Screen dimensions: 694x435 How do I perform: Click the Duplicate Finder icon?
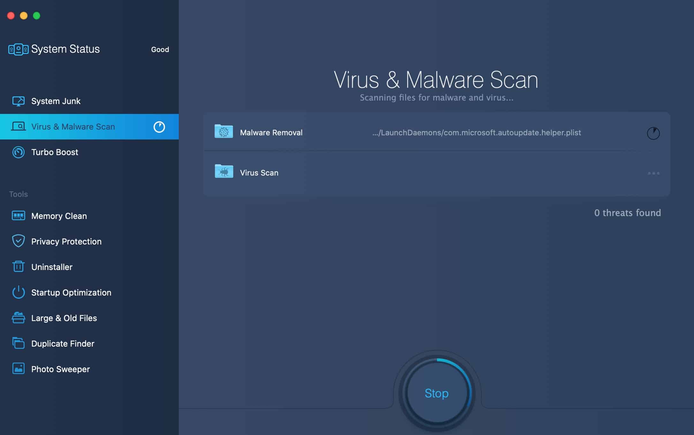click(x=18, y=343)
